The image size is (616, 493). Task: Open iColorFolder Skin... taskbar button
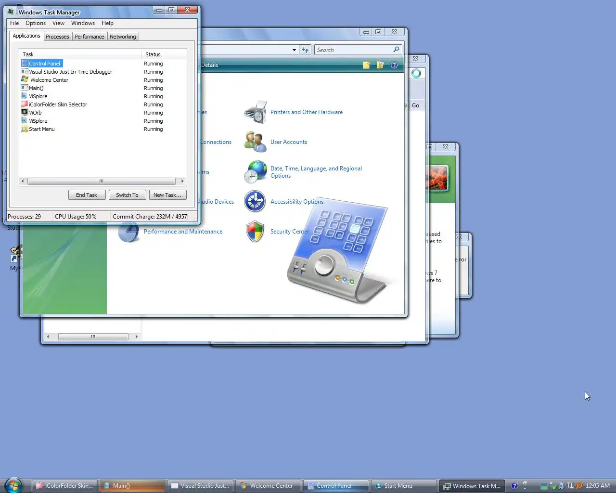pos(64,486)
